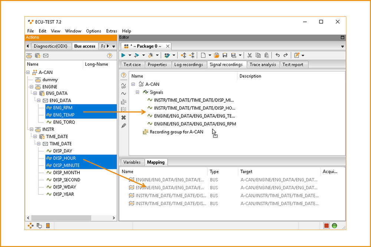Switch to the Test case tab
This screenshot has height=247, width=371.
point(132,64)
